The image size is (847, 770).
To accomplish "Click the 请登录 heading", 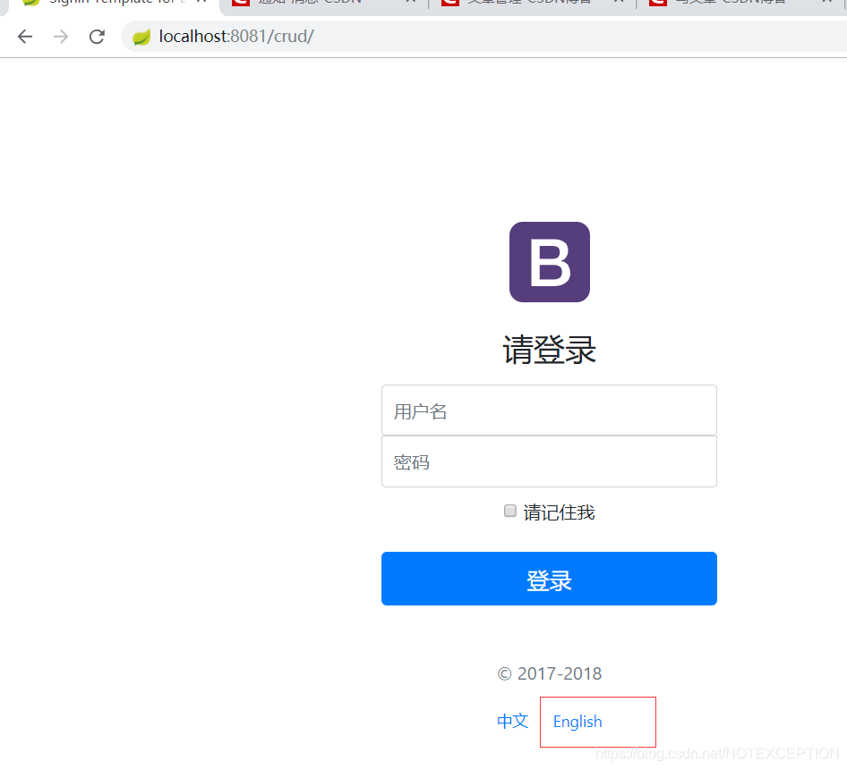I will pyautogui.click(x=550, y=350).
